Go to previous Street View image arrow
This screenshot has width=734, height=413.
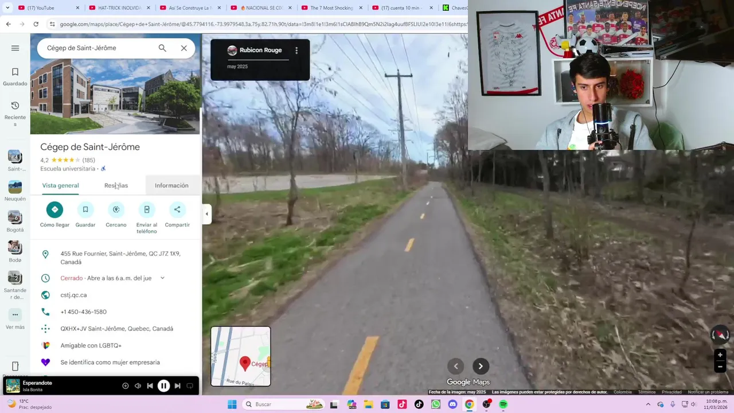tap(456, 366)
